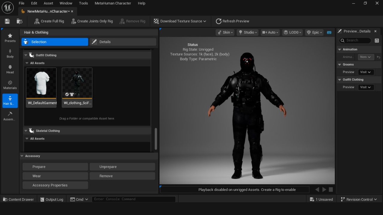Click Create Joints Only Rig button
Viewport: 383px width, 215px height.
pos(92,21)
